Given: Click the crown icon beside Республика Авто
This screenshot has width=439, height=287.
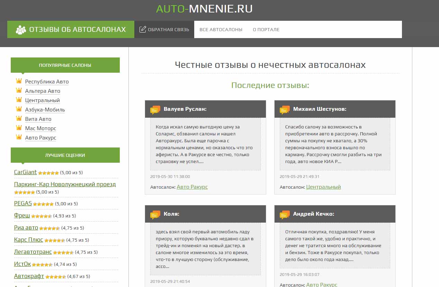Looking at the screenshot, I should pyautogui.click(x=19, y=81).
